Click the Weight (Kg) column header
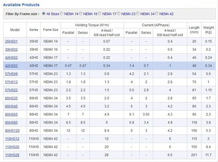Screen dimensions: 218x162 click(x=208, y=30)
